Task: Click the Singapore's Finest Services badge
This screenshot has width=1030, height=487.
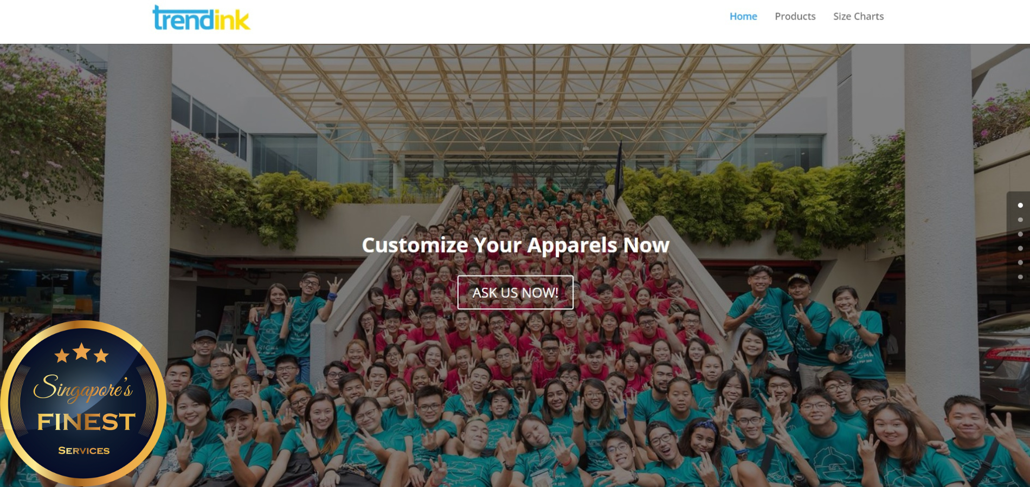Action: [83, 403]
